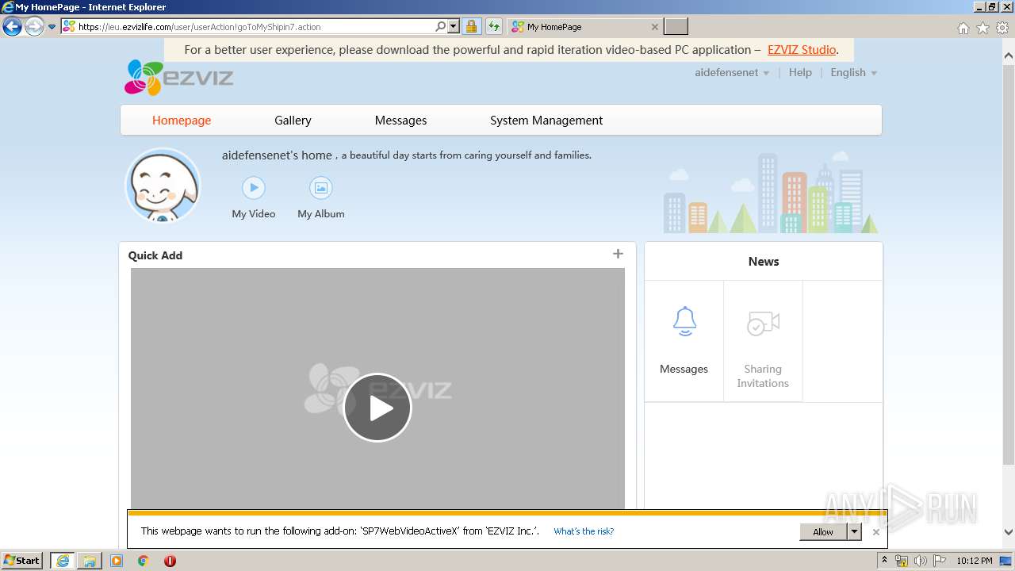Open Sharing Invitations camera icon
The image size is (1015, 571).
pos(763,323)
